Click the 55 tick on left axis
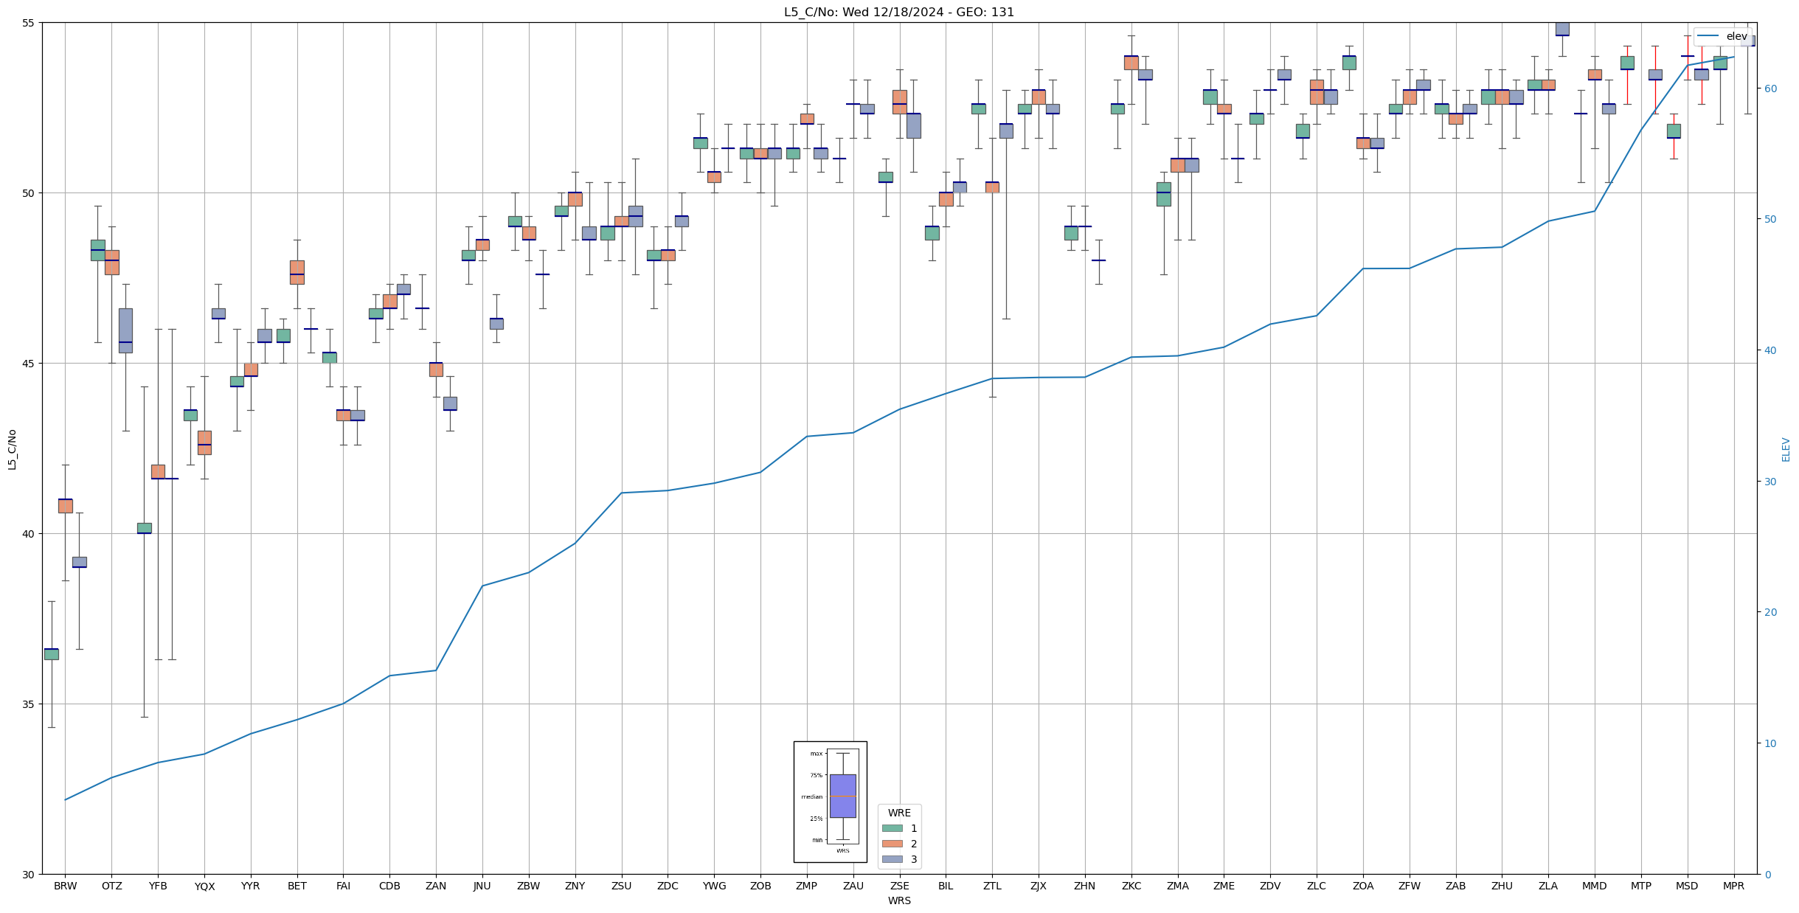The height and width of the screenshot is (913, 1799). tap(28, 23)
